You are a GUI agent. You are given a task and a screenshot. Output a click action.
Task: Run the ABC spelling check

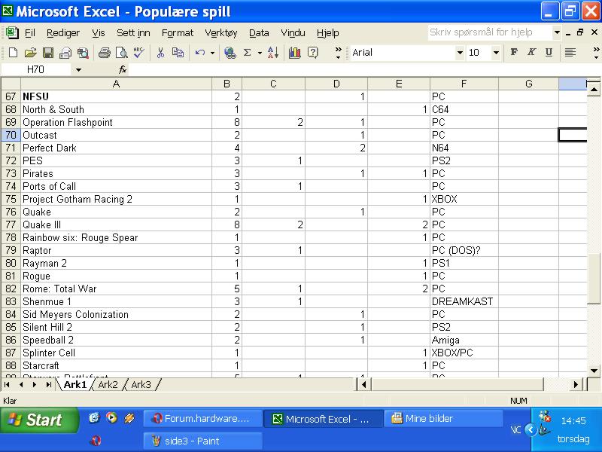pyautogui.click(x=138, y=53)
